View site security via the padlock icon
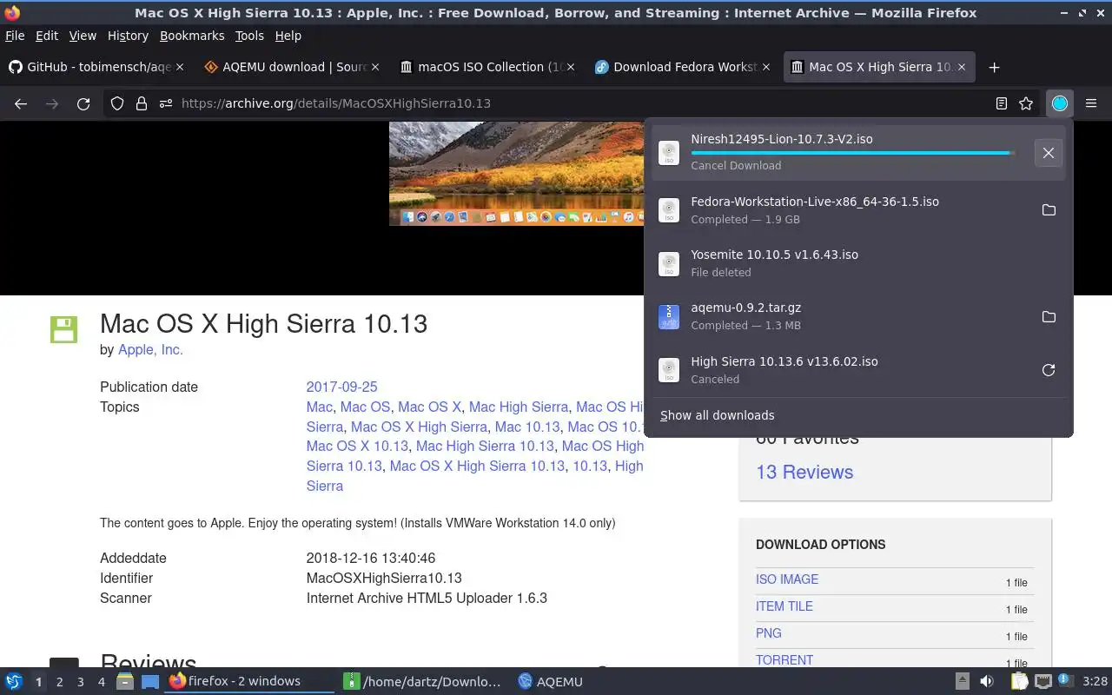The image size is (1112, 695). [x=142, y=103]
